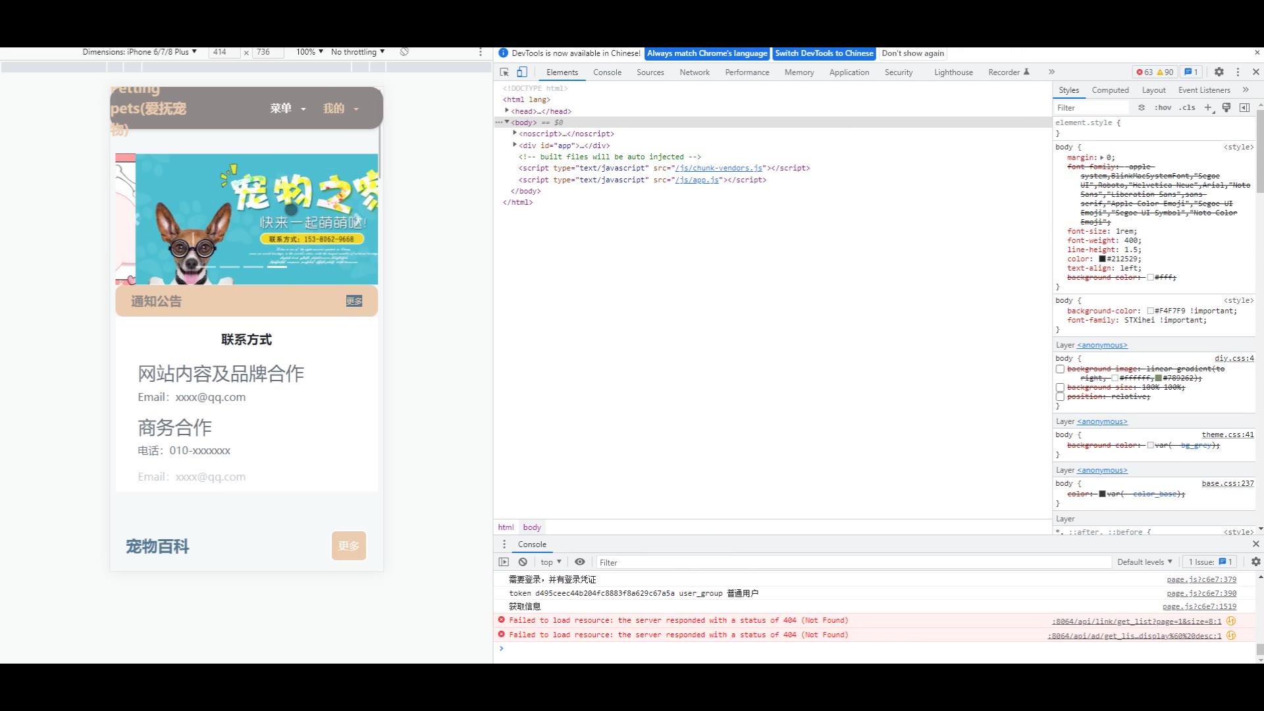
Task: Toggle CSS layers view icon in Styles
Action: click(x=1142, y=107)
